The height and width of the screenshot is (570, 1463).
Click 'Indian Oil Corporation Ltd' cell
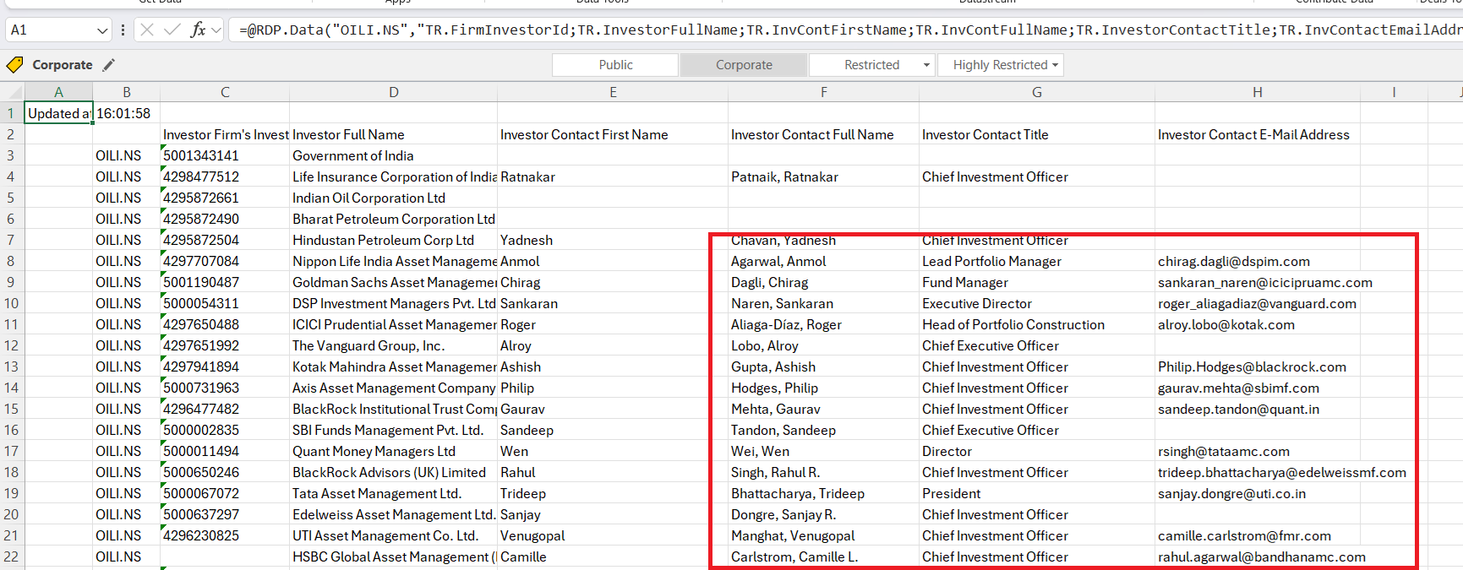pyautogui.click(x=394, y=198)
